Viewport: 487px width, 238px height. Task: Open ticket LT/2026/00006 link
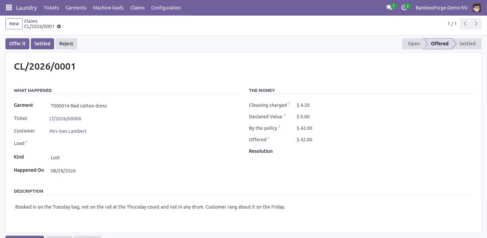point(65,119)
